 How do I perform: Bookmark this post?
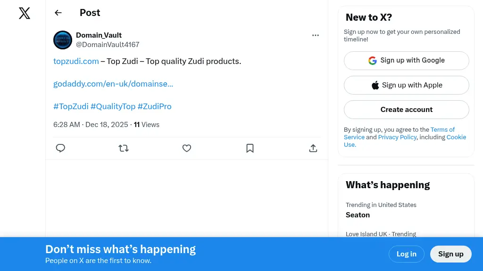point(250,148)
